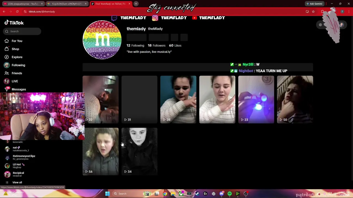Open the For You feed
Viewport: 353px width, 198px height.
pos(17,41)
